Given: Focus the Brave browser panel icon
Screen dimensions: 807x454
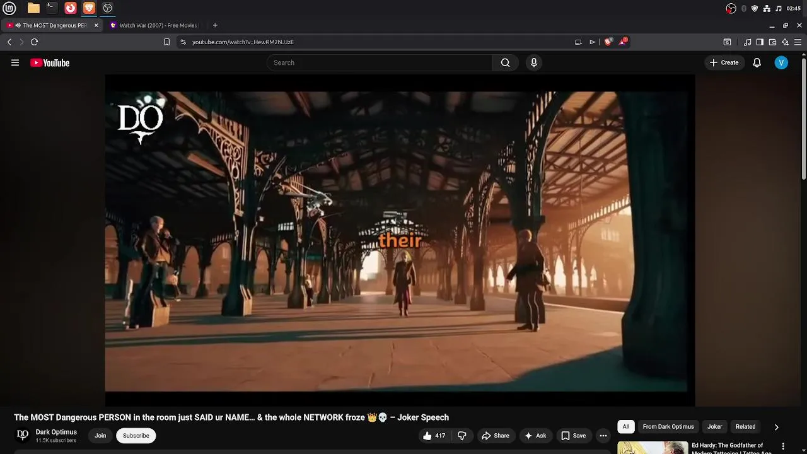Looking at the screenshot, I should [89, 8].
